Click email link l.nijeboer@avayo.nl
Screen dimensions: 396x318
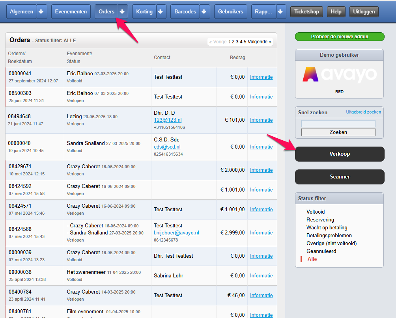coord(176,232)
